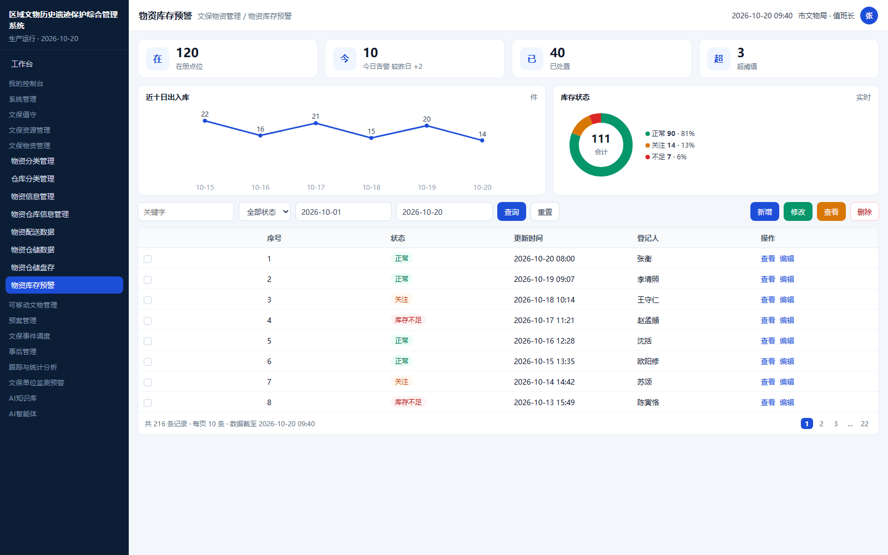This screenshot has height=555, width=888.
Task: Select the 物资库存预警 menu item
Action: pos(64,285)
